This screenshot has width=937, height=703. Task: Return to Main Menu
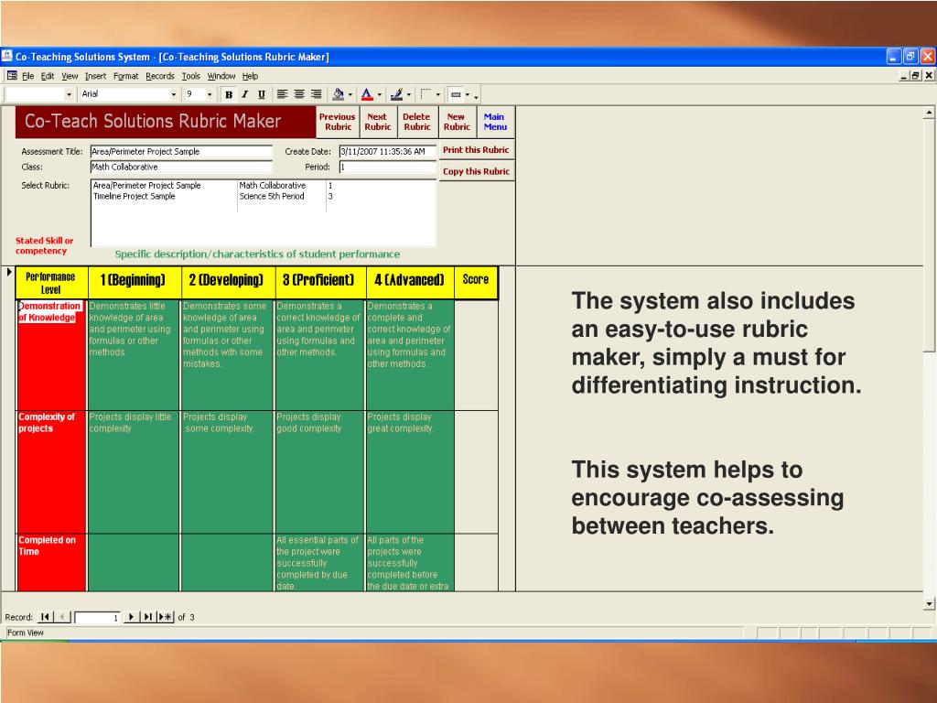(x=495, y=122)
